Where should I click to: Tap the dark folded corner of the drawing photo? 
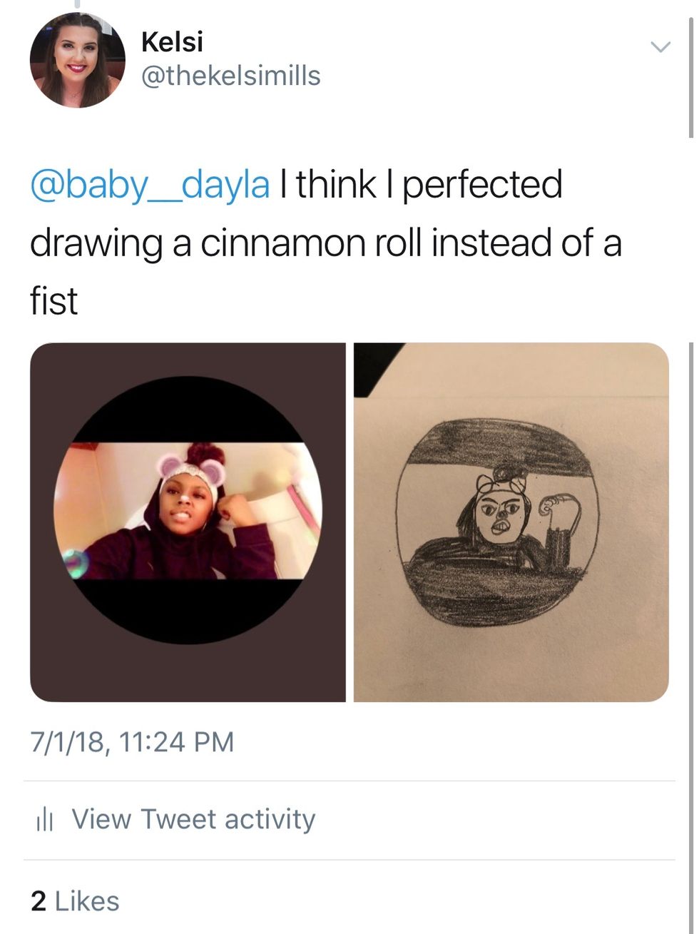pyautogui.click(x=374, y=364)
